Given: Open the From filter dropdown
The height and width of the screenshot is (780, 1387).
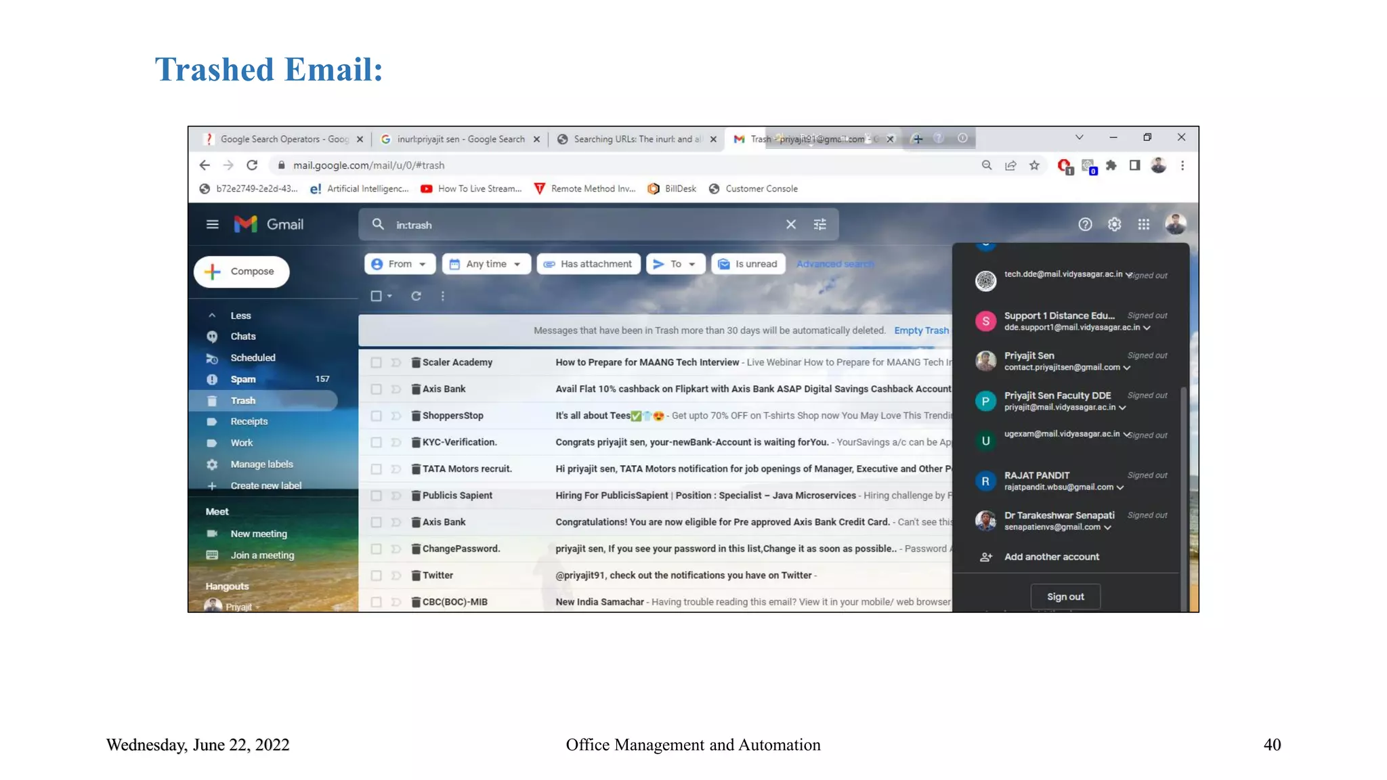Looking at the screenshot, I should 399,264.
